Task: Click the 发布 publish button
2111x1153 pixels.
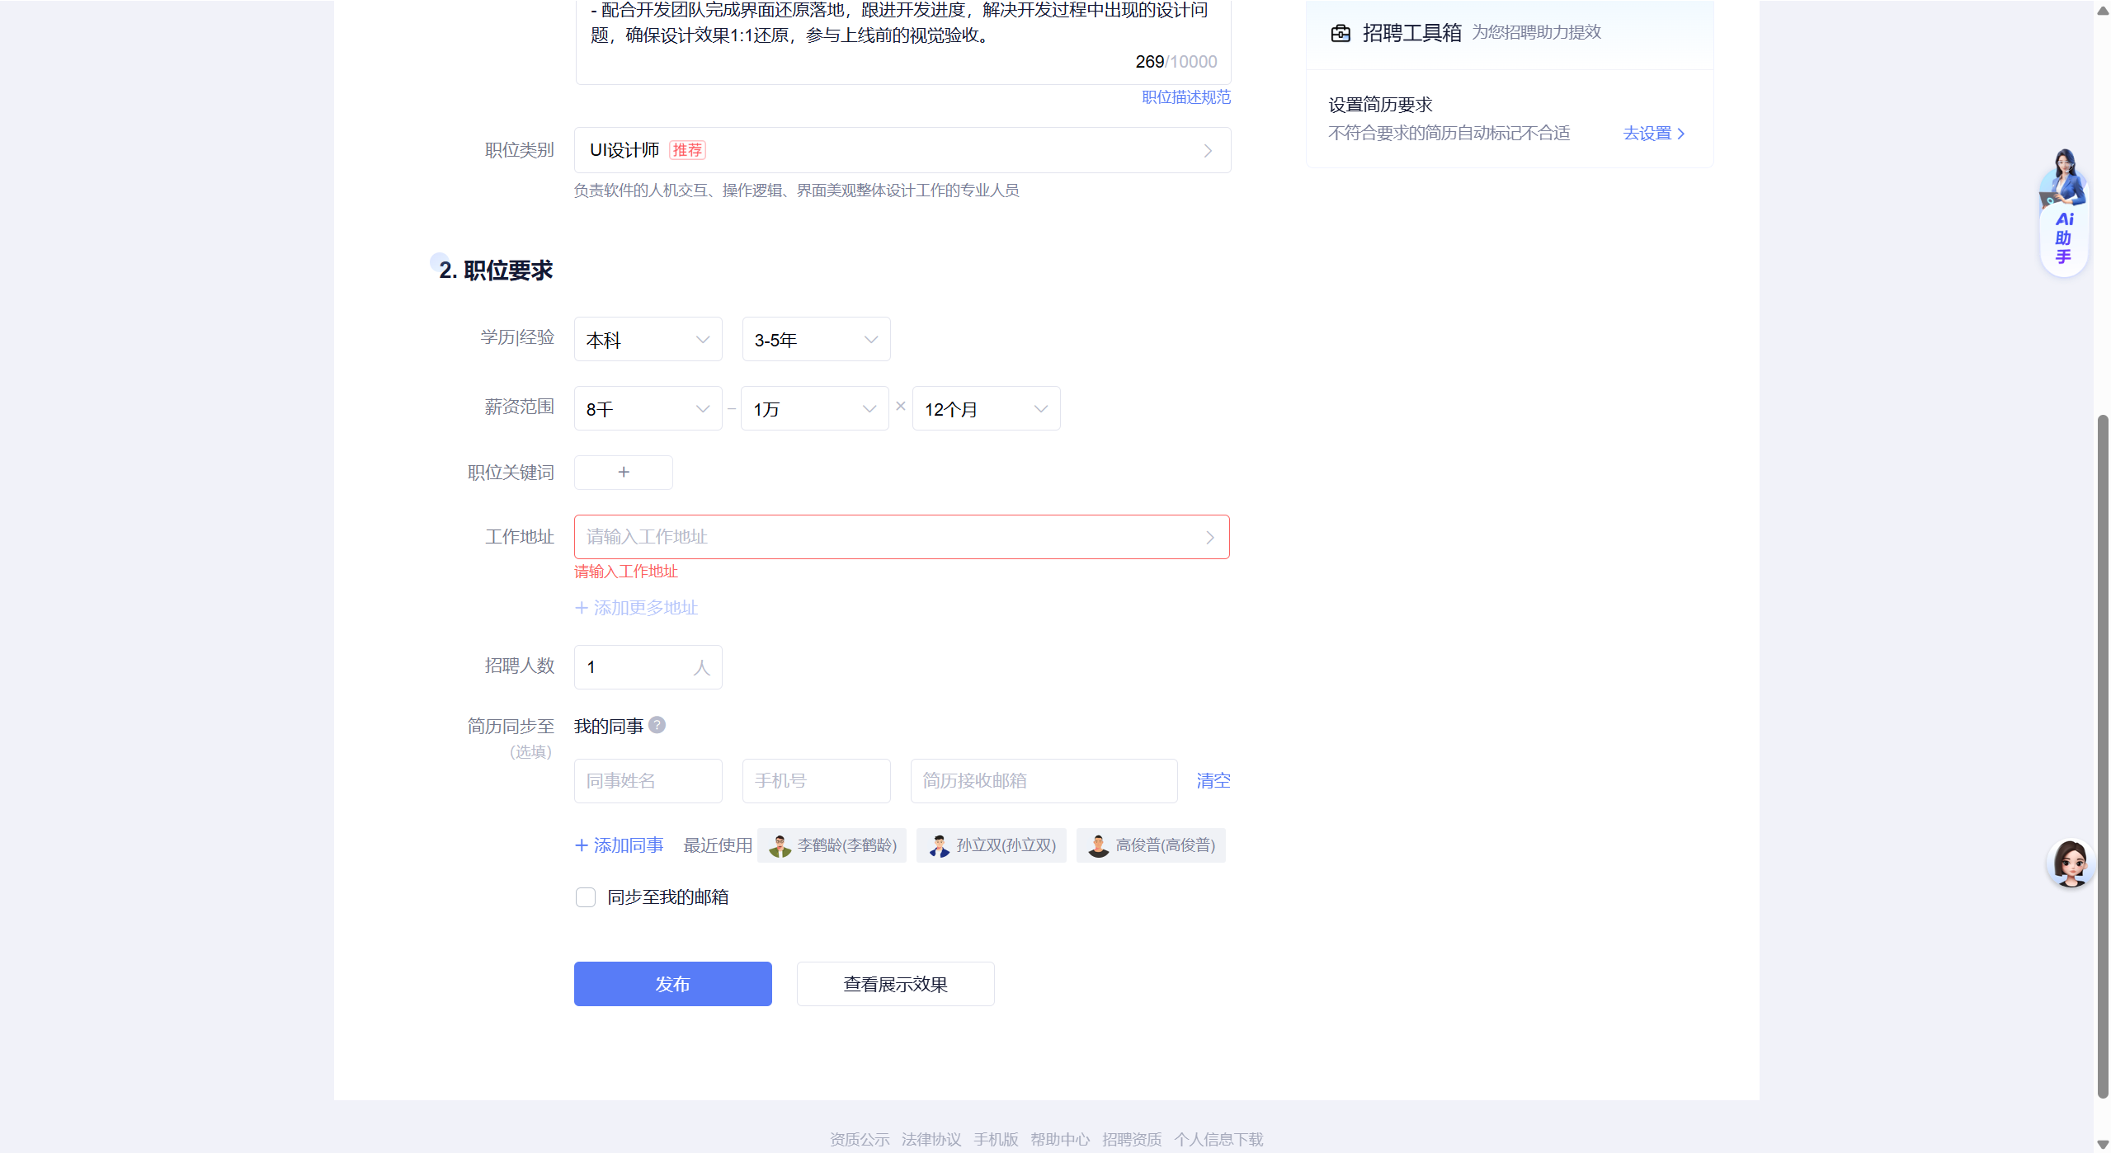Action: click(x=672, y=984)
